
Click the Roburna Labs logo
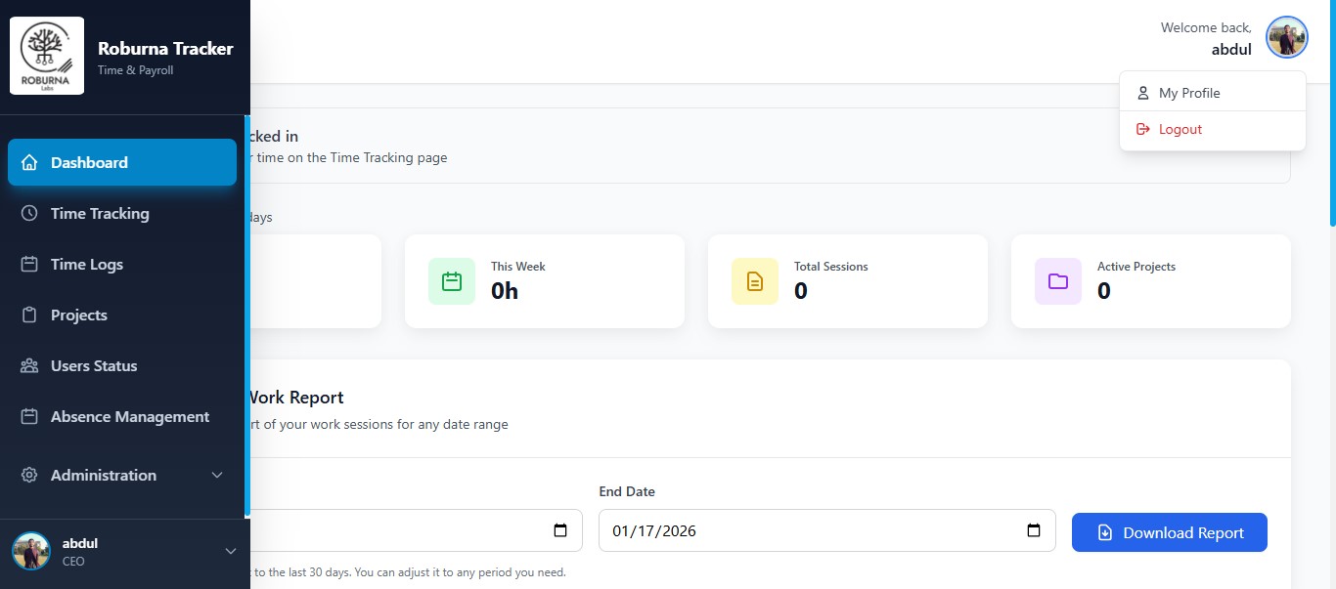pyautogui.click(x=46, y=55)
